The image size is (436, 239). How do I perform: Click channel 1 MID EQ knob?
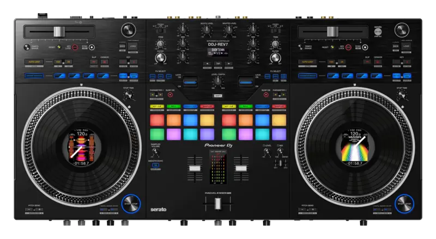183,44
